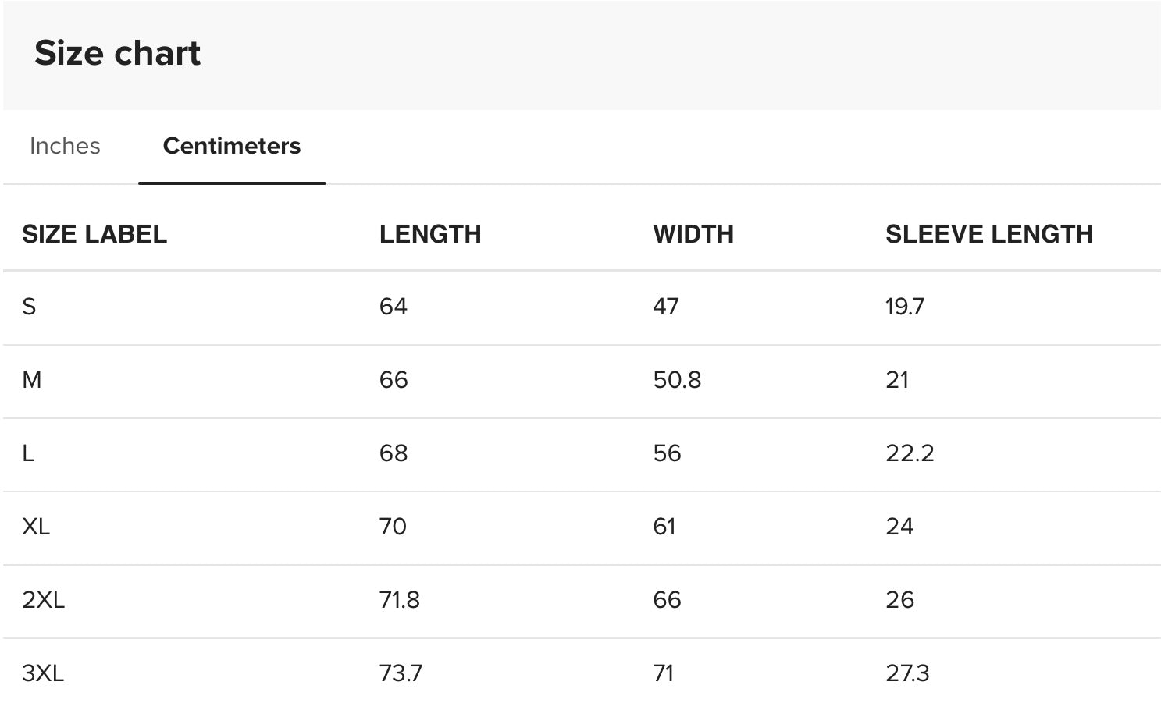Click the 19.7 sleeve length value

pyautogui.click(x=905, y=307)
